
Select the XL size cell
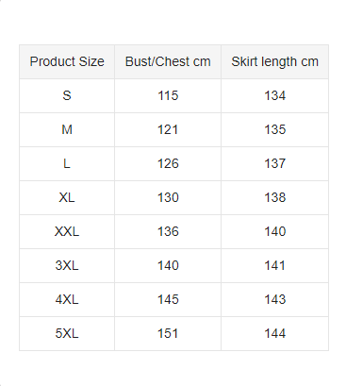pyautogui.click(x=67, y=197)
